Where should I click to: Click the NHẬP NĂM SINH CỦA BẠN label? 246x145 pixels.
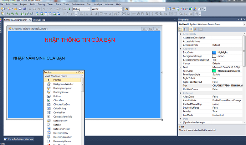[39, 58]
